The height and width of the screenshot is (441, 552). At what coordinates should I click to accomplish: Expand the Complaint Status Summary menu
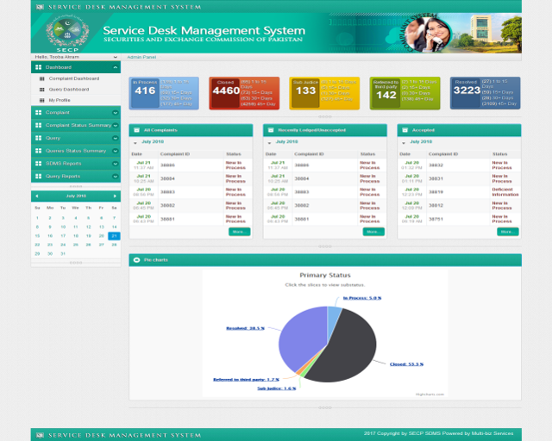[x=115, y=126]
